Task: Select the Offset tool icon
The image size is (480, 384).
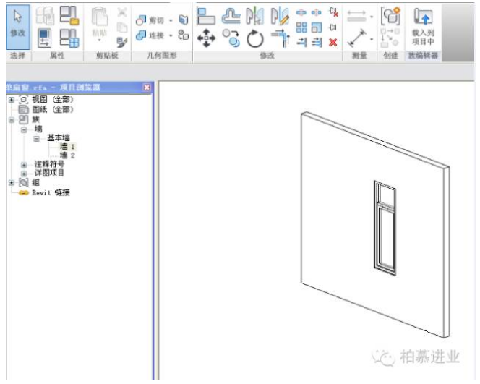Action: click(x=231, y=16)
